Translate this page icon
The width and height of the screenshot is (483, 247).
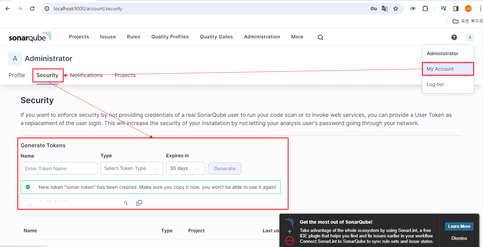pyautogui.click(x=385, y=9)
